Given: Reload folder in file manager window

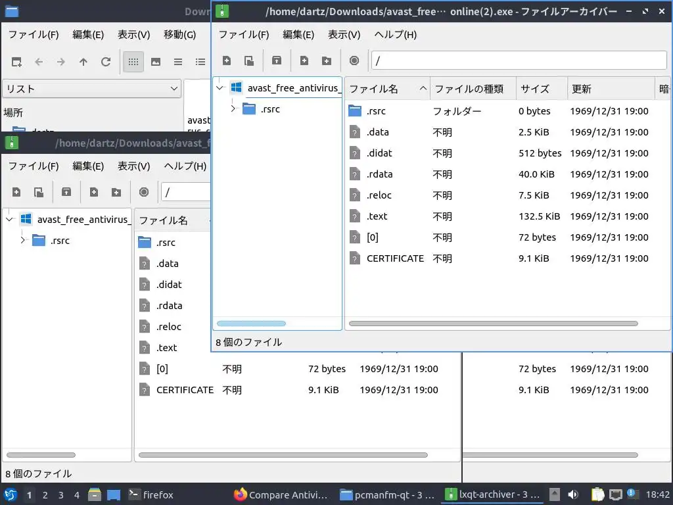Looking at the screenshot, I should (x=106, y=62).
